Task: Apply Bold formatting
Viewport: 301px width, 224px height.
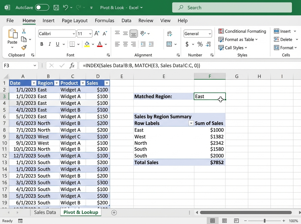Action: pos(42,44)
